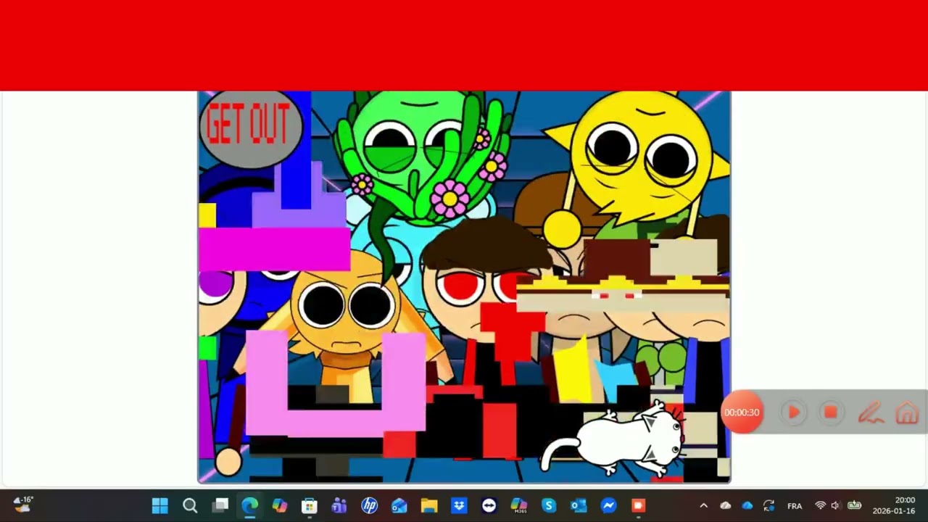Click the white cat in the video frame
The image size is (928, 522).
[613, 439]
